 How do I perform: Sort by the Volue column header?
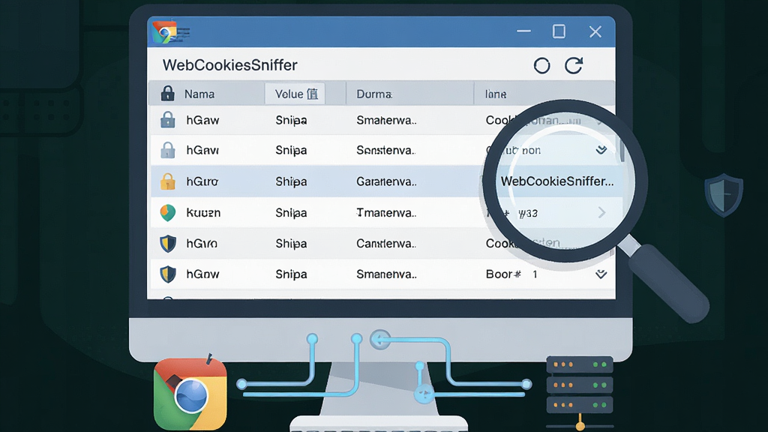[295, 94]
